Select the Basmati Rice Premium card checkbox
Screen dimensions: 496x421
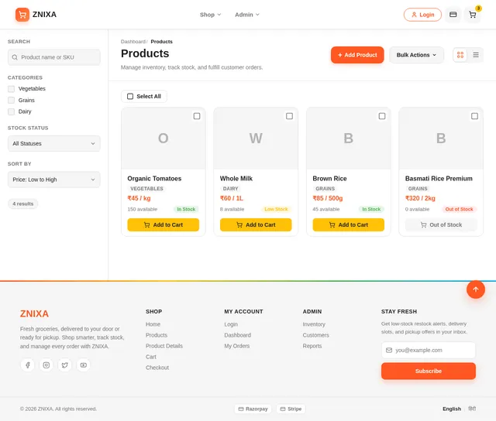[474, 116]
